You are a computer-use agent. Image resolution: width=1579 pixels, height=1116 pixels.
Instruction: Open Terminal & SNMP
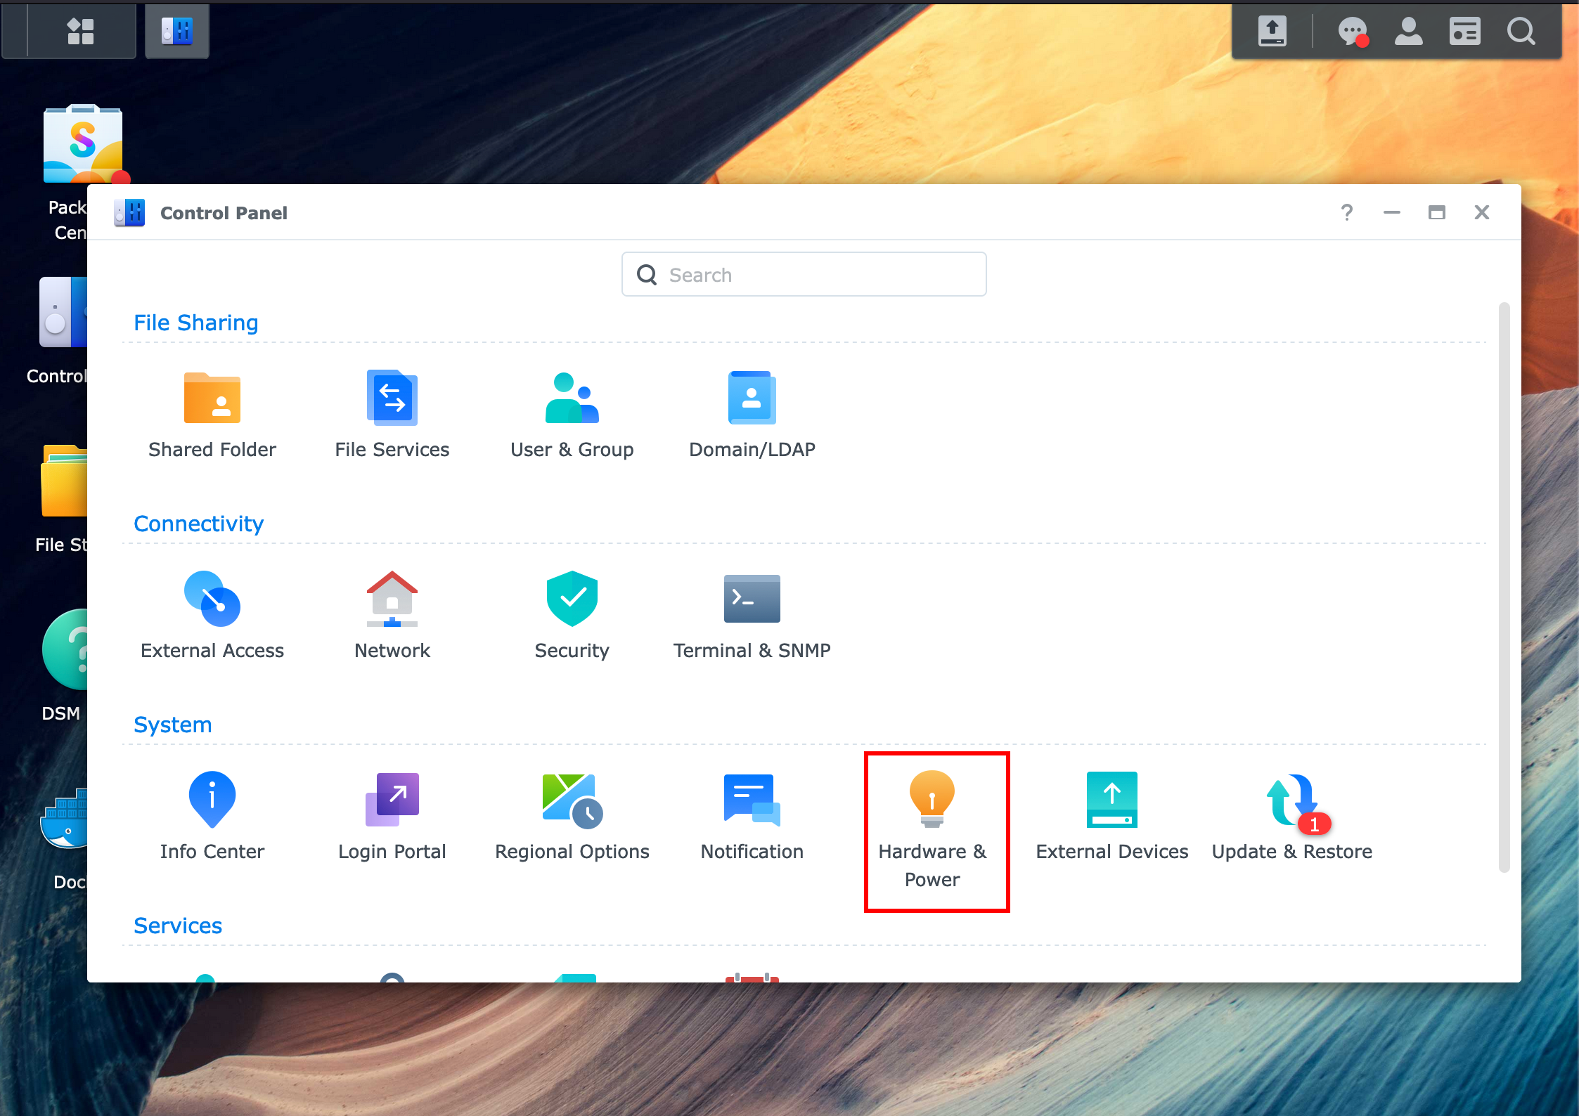point(752,616)
